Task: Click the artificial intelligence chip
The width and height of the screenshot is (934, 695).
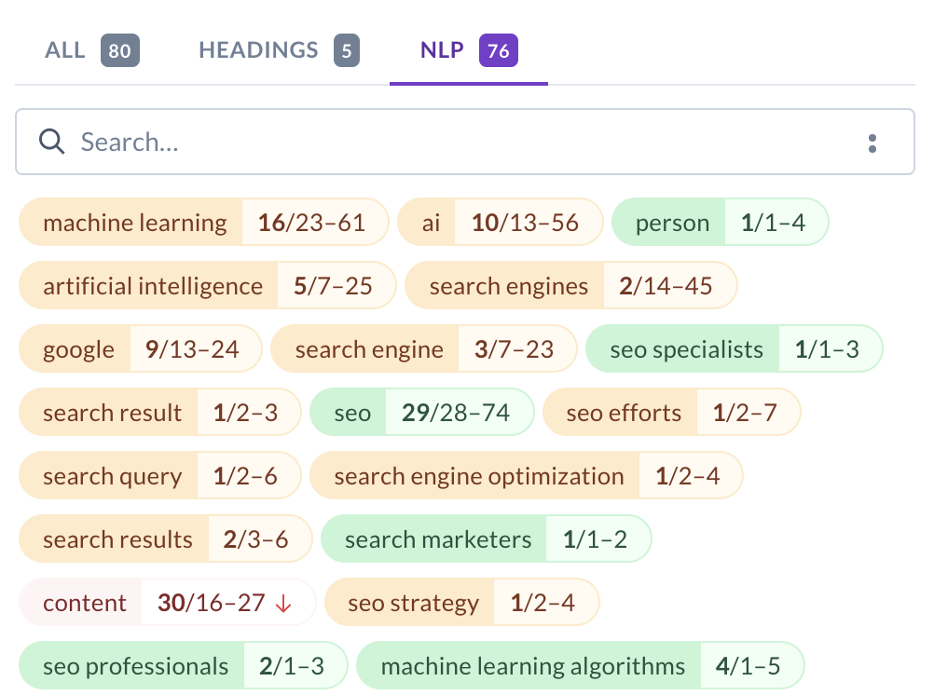Action: click(152, 286)
